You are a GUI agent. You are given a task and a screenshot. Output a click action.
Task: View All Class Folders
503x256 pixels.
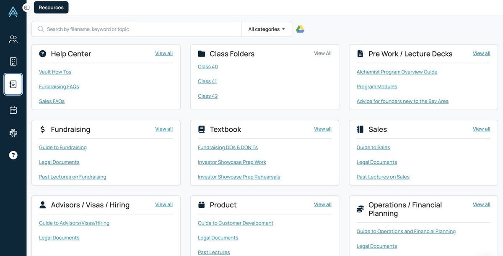323,53
